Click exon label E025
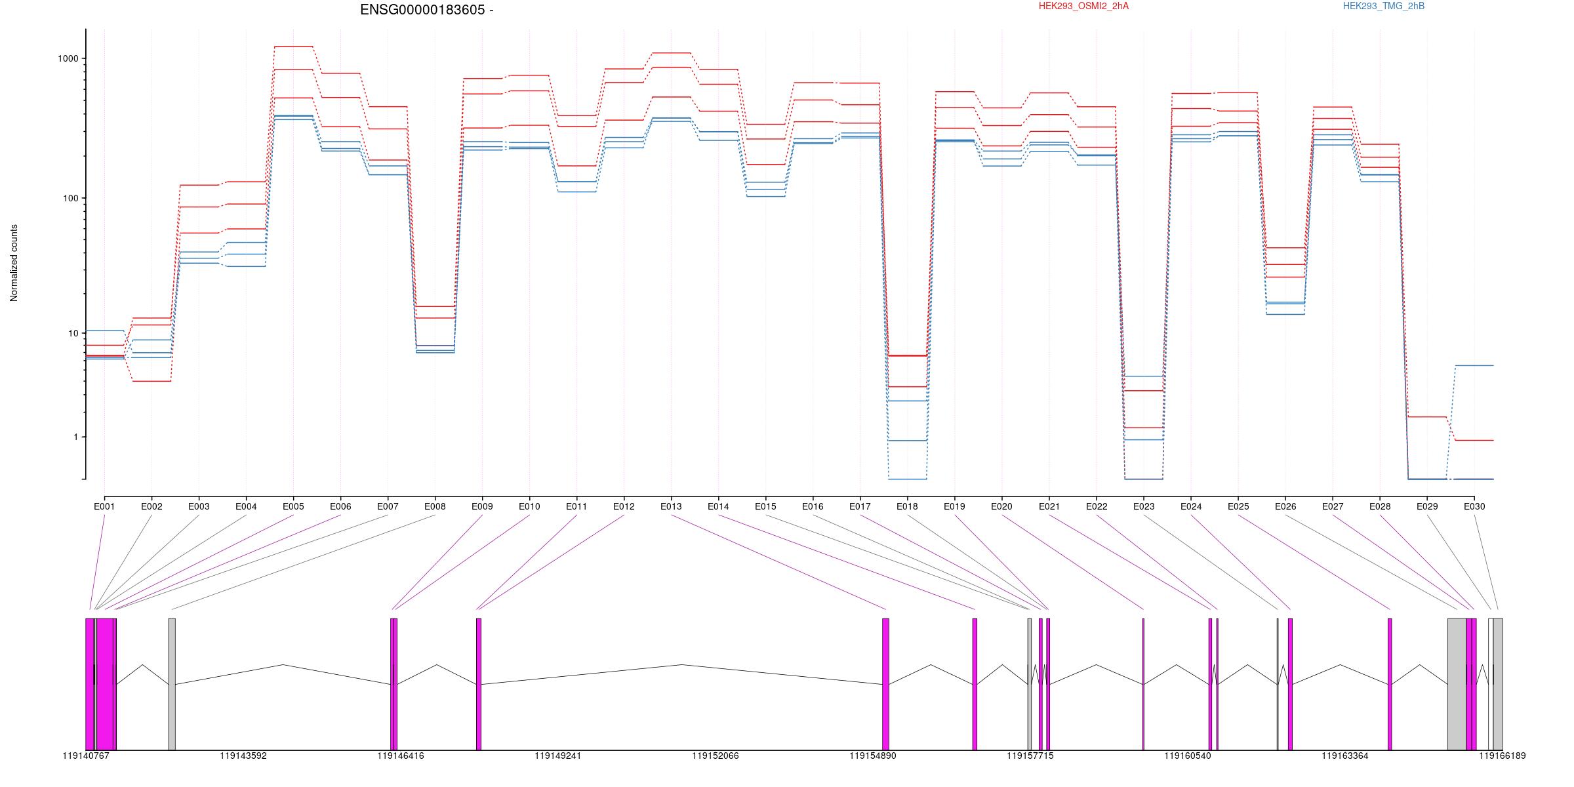Viewport: 1574px width, 787px height. tap(1238, 506)
